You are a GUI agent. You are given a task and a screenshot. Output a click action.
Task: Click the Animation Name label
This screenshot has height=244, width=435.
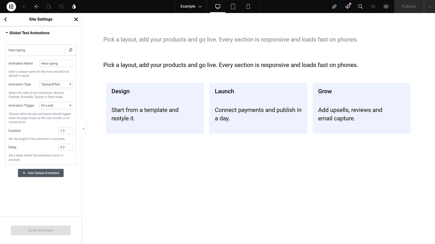[x=21, y=63]
